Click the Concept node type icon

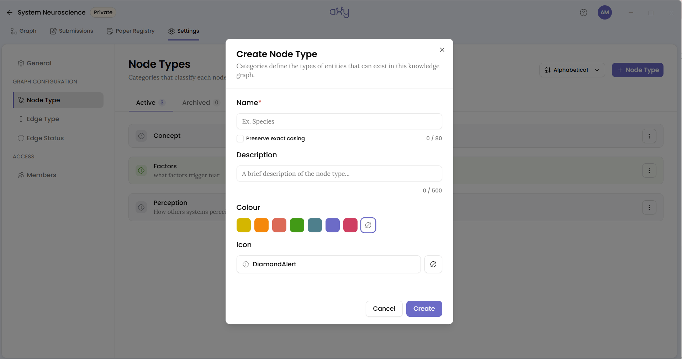coord(141,136)
